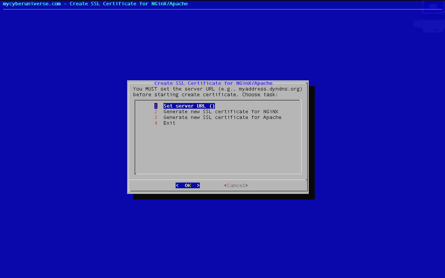Click the Cancel button

(x=236, y=186)
